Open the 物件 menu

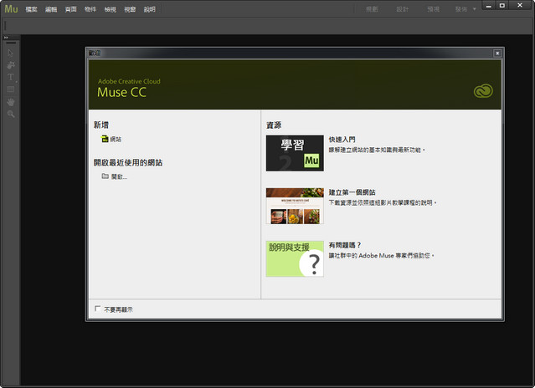pos(90,9)
